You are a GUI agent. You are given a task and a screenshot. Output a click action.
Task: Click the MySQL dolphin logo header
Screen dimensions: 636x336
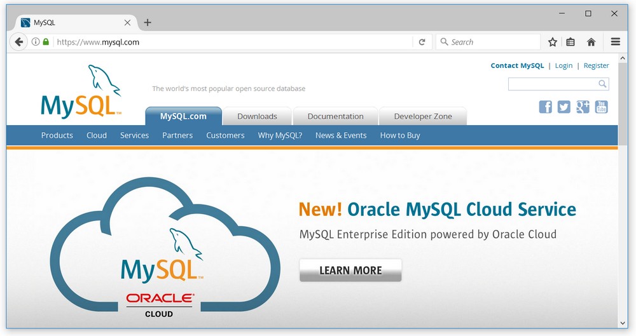(x=81, y=92)
